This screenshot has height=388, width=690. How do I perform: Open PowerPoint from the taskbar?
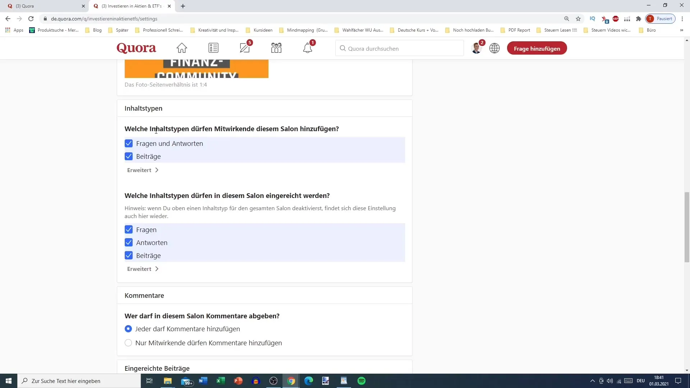click(238, 381)
